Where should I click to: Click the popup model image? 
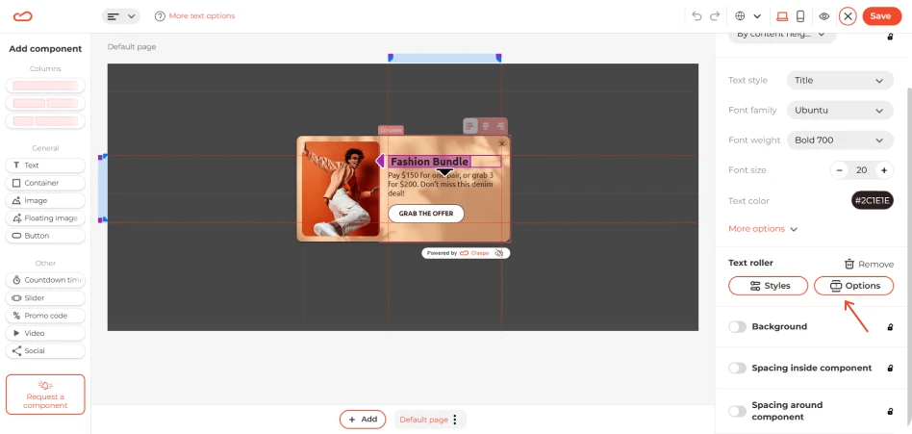(x=341, y=189)
